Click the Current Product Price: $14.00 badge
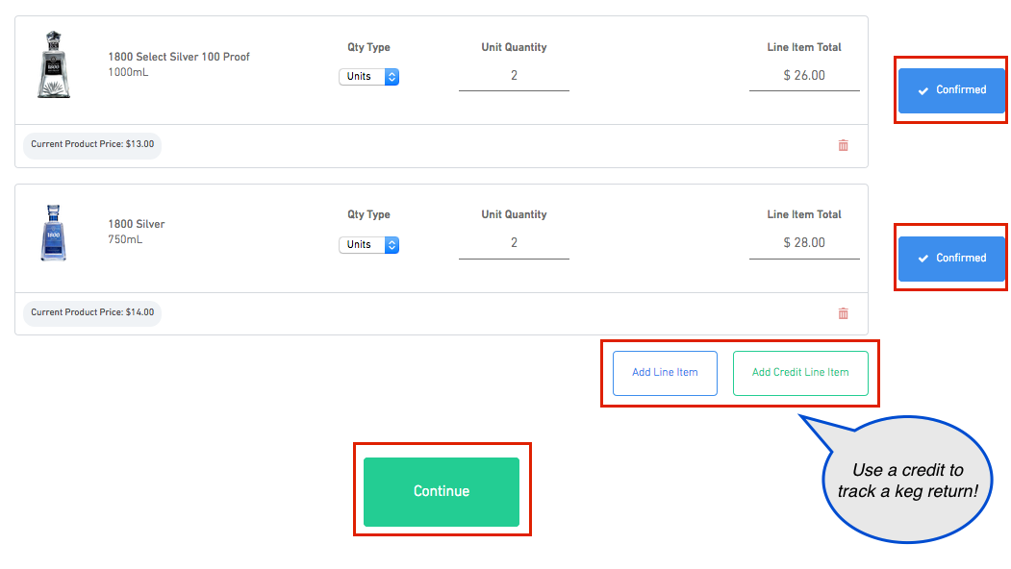1011x569 pixels. pyautogui.click(x=92, y=312)
